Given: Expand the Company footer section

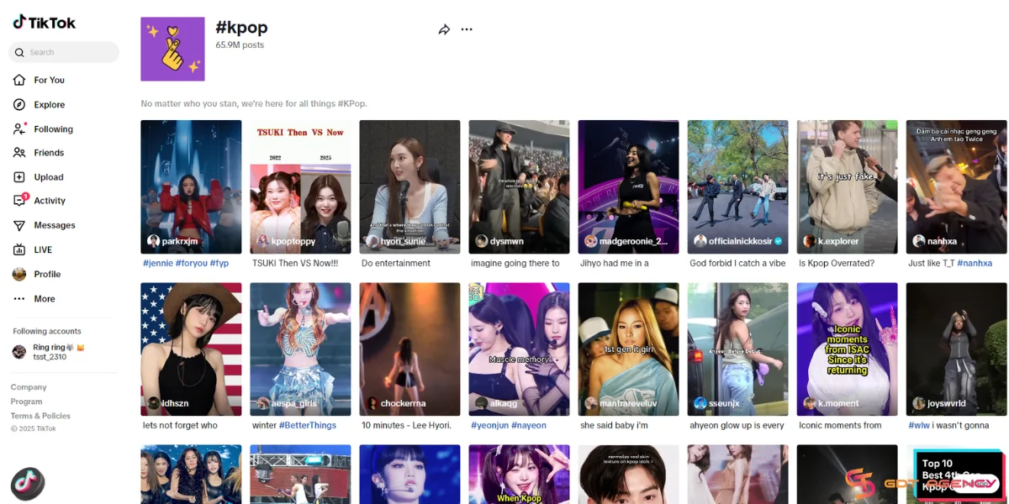Looking at the screenshot, I should point(29,387).
